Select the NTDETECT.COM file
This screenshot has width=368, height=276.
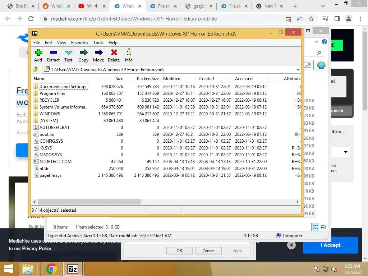(55, 162)
